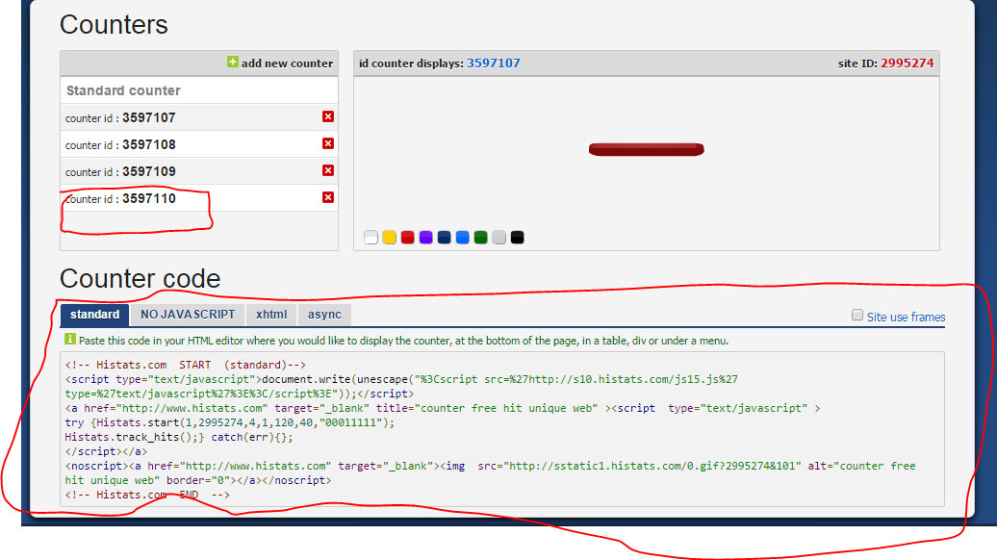Select the red color swatch
997x560 pixels.
pyautogui.click(x=408, y=238)
